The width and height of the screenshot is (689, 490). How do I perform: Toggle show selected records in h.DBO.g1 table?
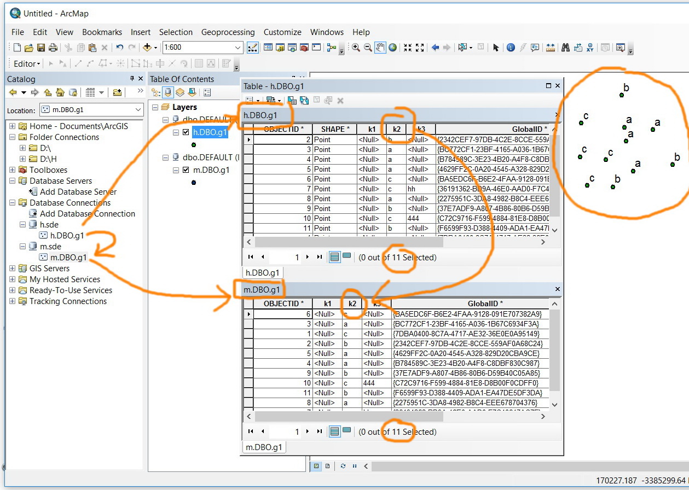tap(346, 256)
